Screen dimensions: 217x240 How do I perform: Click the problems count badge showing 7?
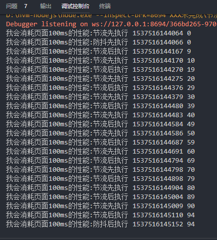pos(26,6)
